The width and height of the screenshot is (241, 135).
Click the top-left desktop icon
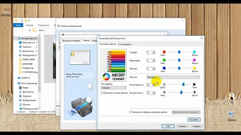tap(6, 12)
